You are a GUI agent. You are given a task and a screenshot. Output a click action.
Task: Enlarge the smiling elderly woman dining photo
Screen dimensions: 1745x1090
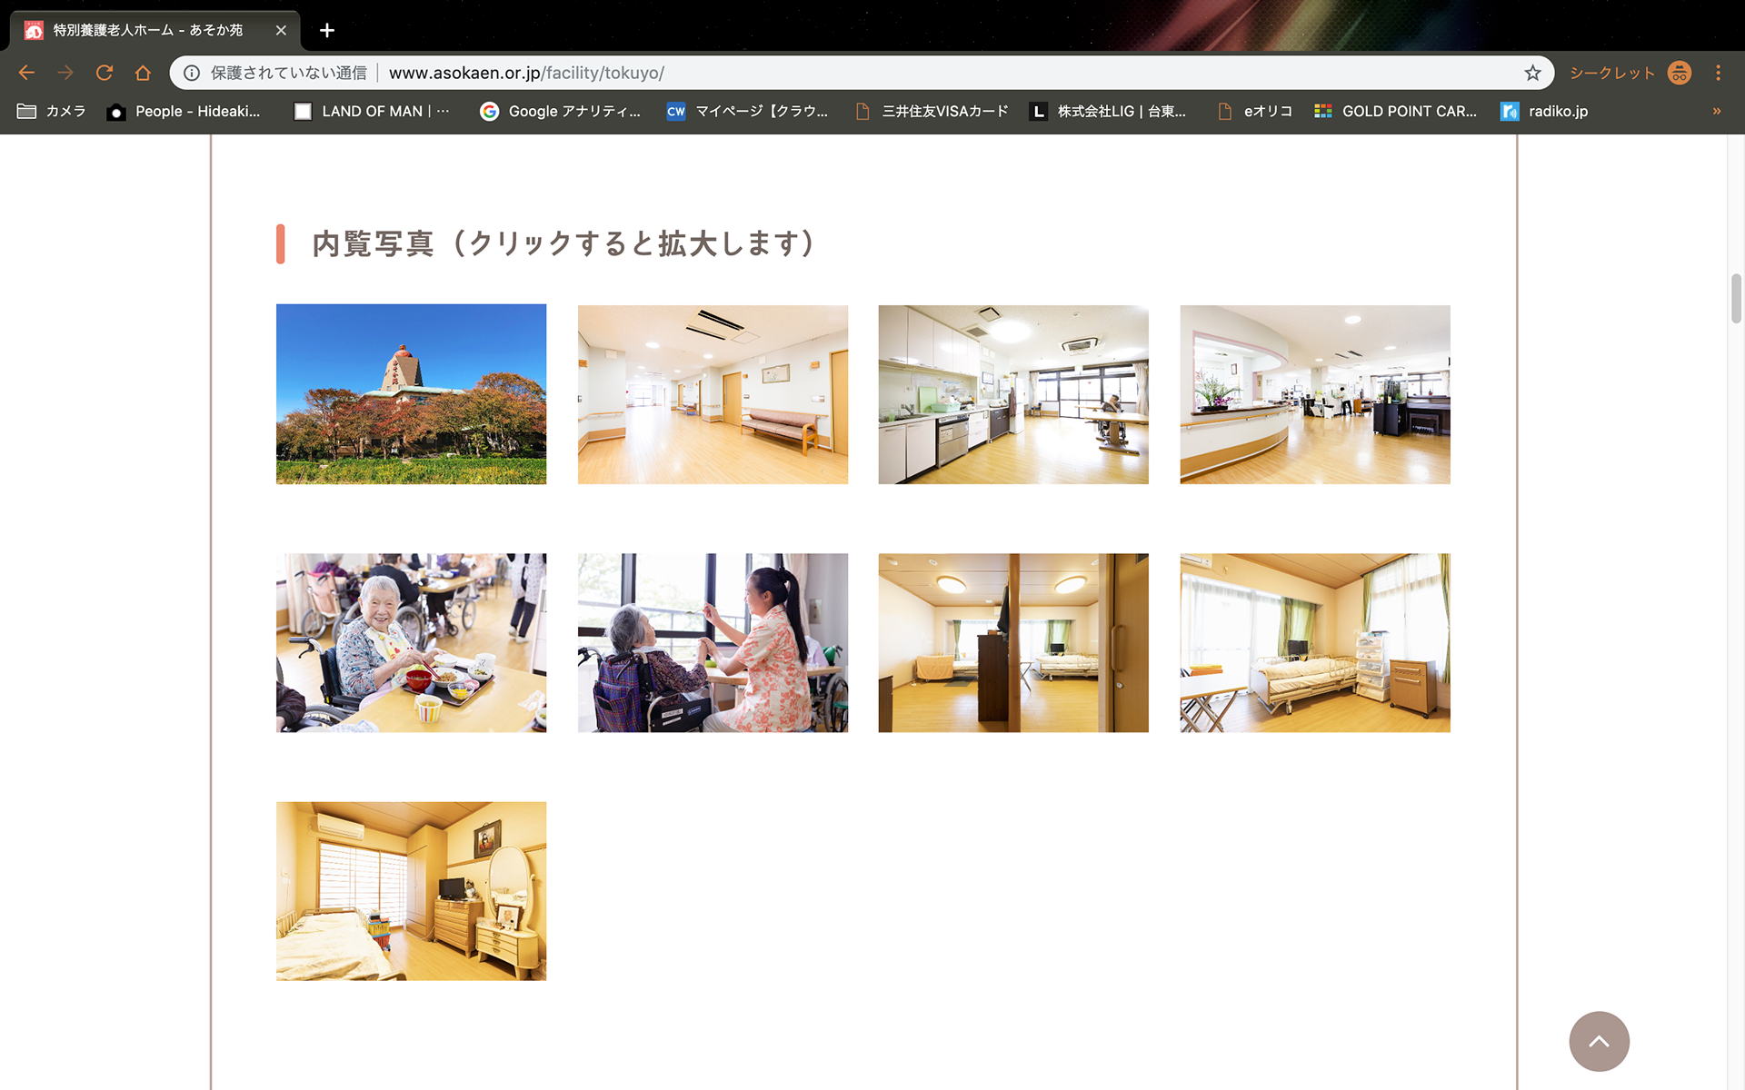[411, 642]
